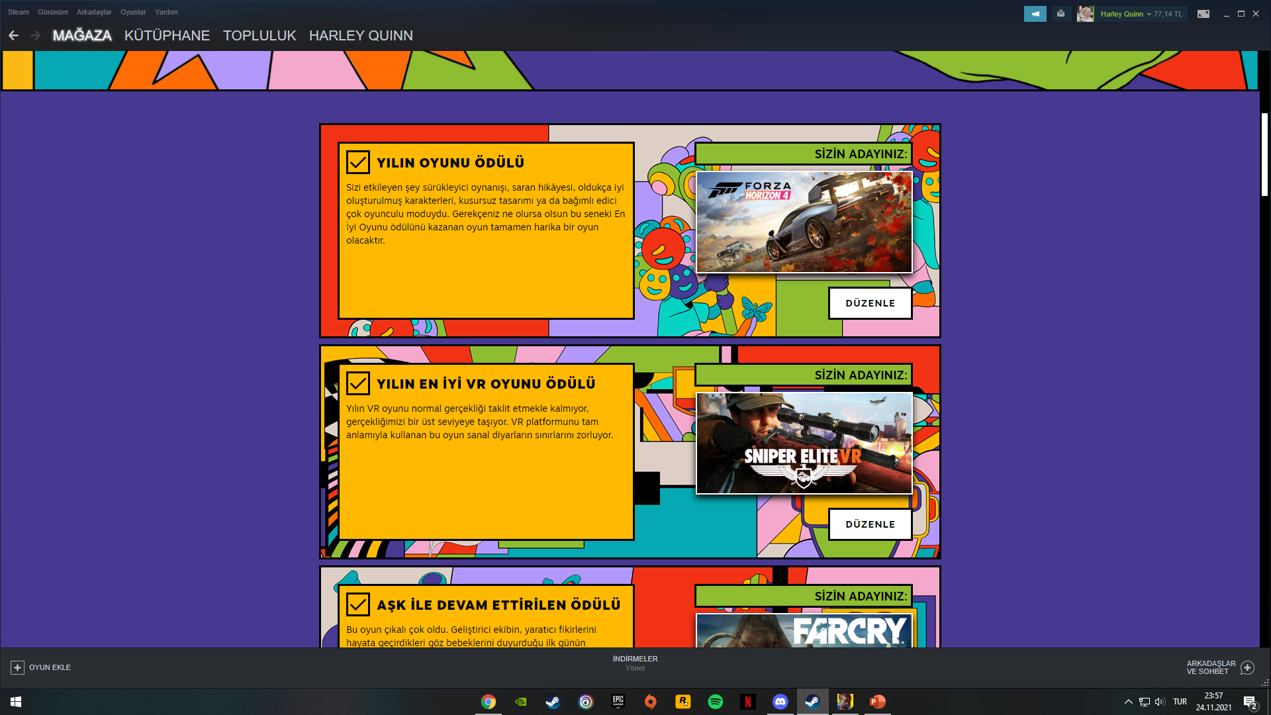Switch to the MAĞAZA tab
This screenshot has width=1271, height=715.
pyautogui.click(x=82, y=36)
